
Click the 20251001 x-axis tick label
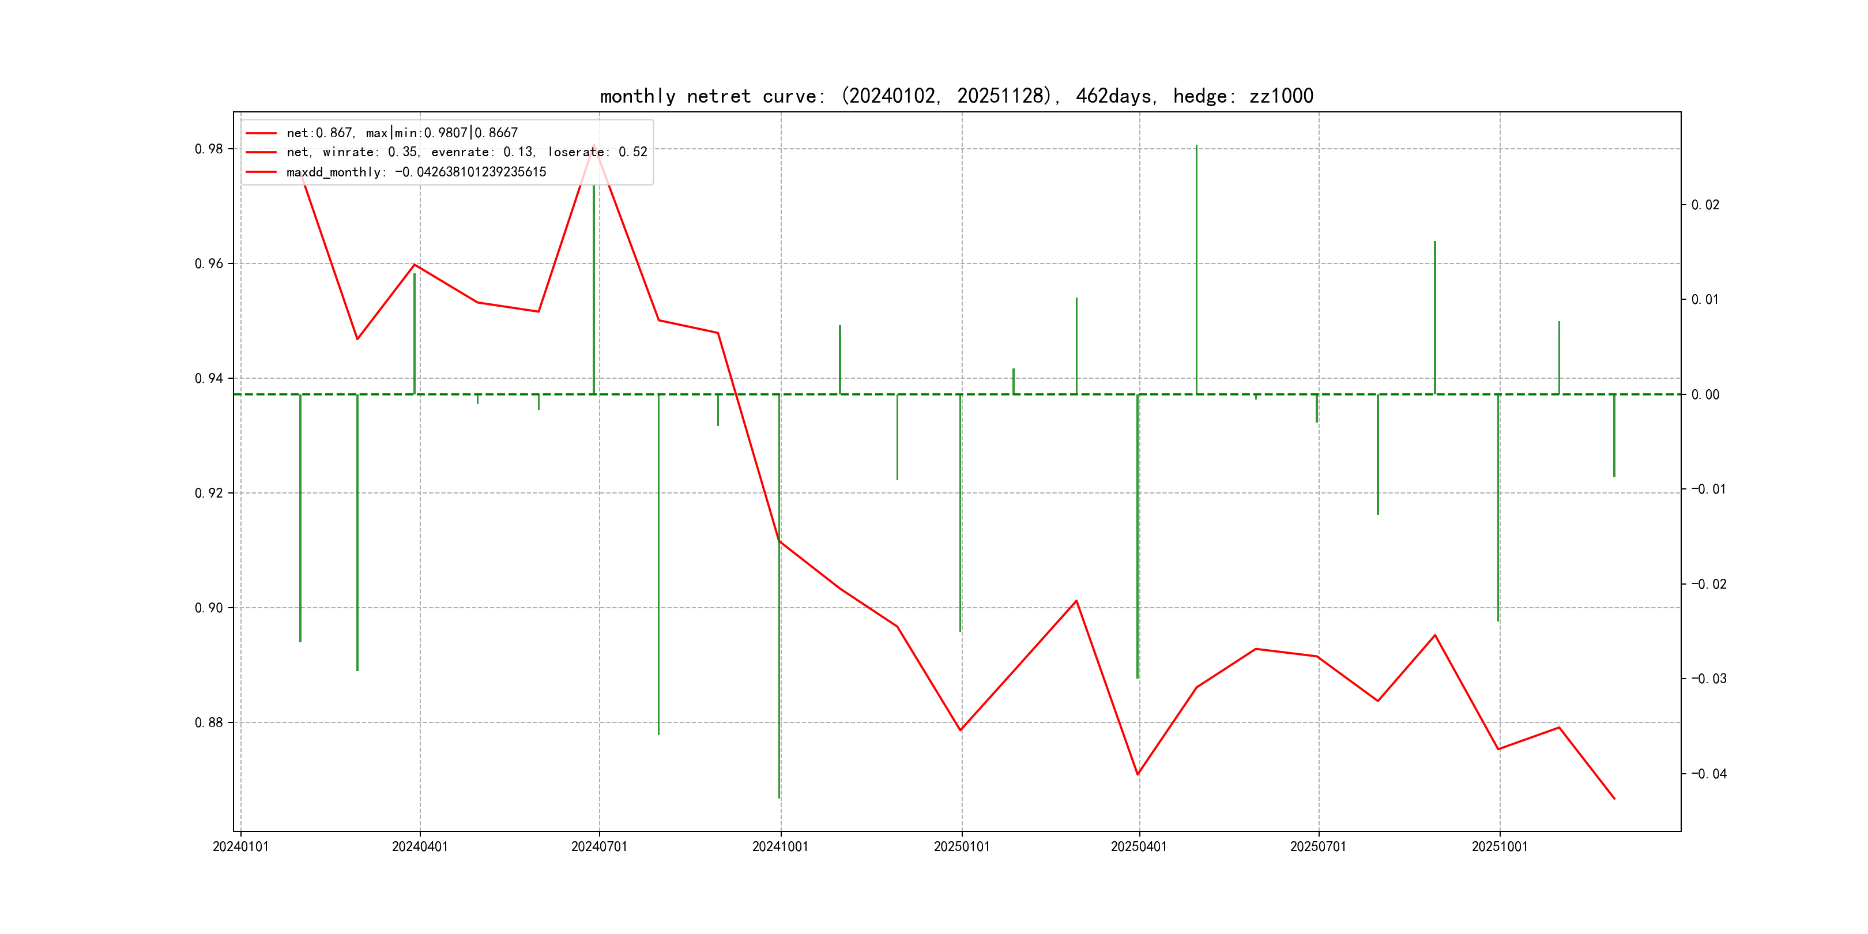pos(1499,846)
